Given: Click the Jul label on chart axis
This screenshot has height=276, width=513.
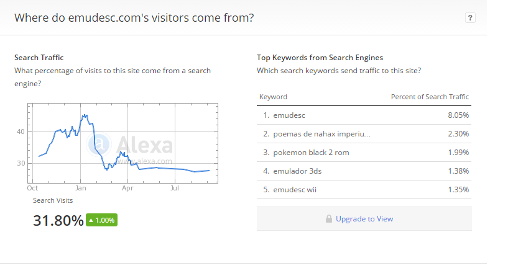Looking at the screenshot, I should coord(175,188).
